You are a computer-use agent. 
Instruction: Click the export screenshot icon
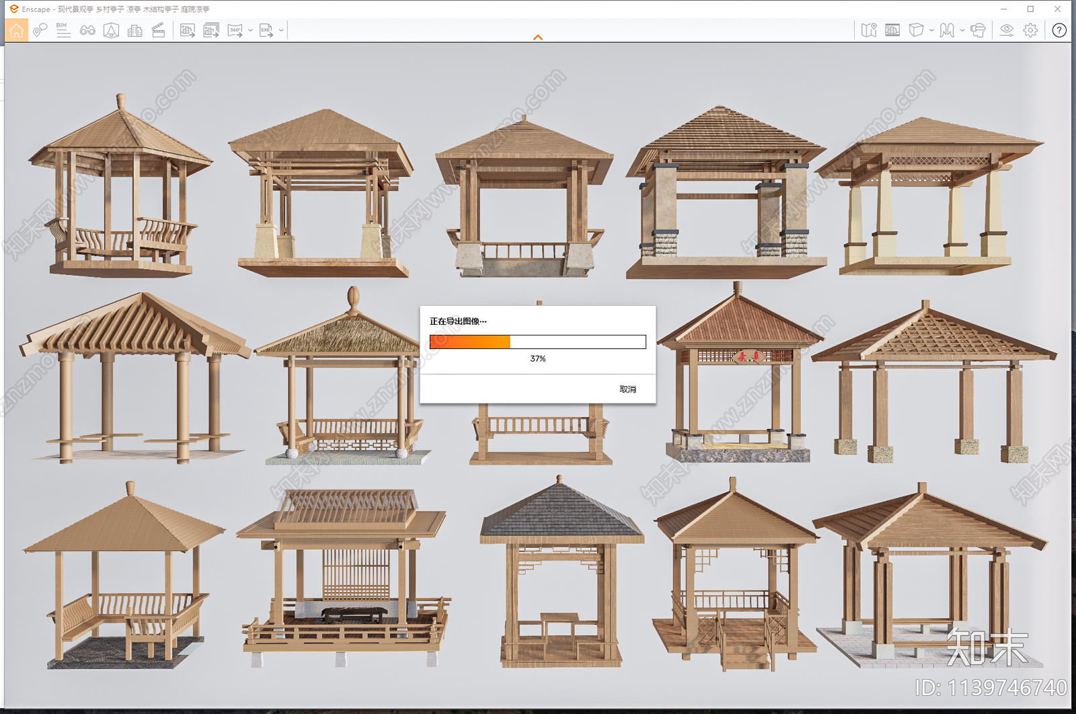pos(188,30)
